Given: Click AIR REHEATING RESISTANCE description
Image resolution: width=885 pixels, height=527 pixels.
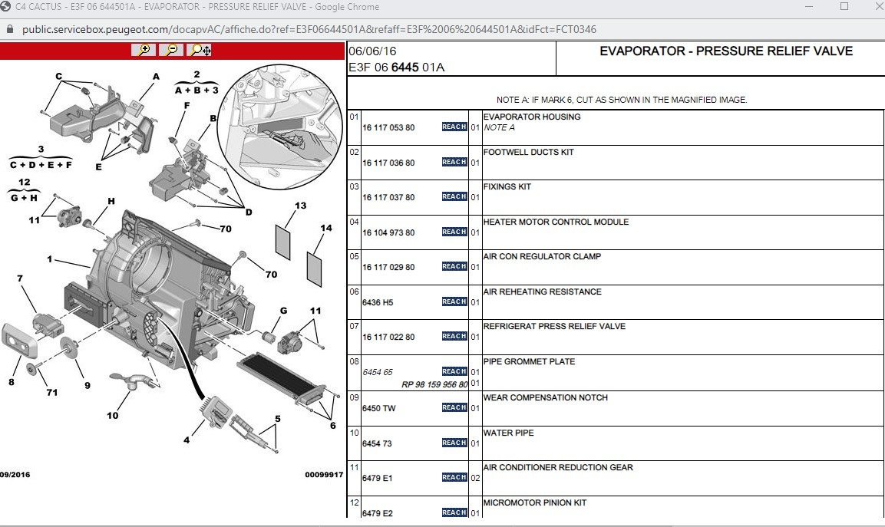Looking at the screenshot, I should (543, 291).
